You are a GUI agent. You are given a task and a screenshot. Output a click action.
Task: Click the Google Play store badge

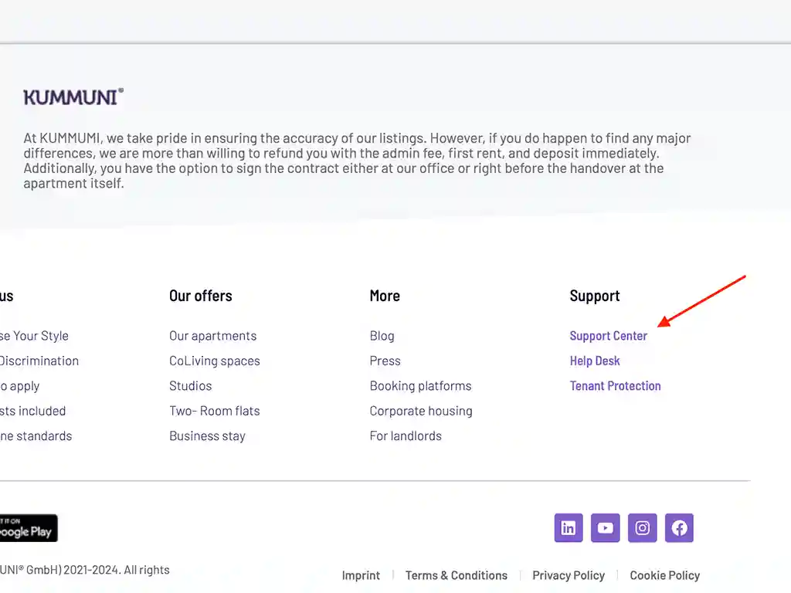pos(29,528)
